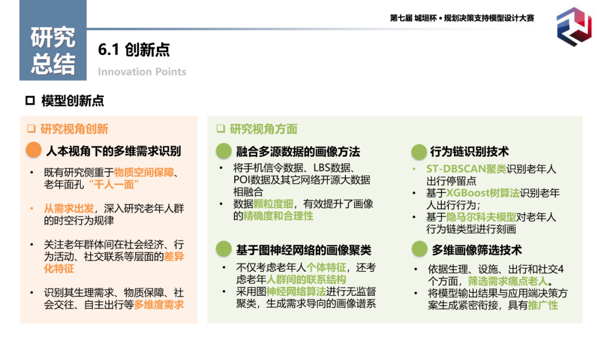
Task: Select the heading 多维画像筛选技术
Action: (x=477, y=250)
